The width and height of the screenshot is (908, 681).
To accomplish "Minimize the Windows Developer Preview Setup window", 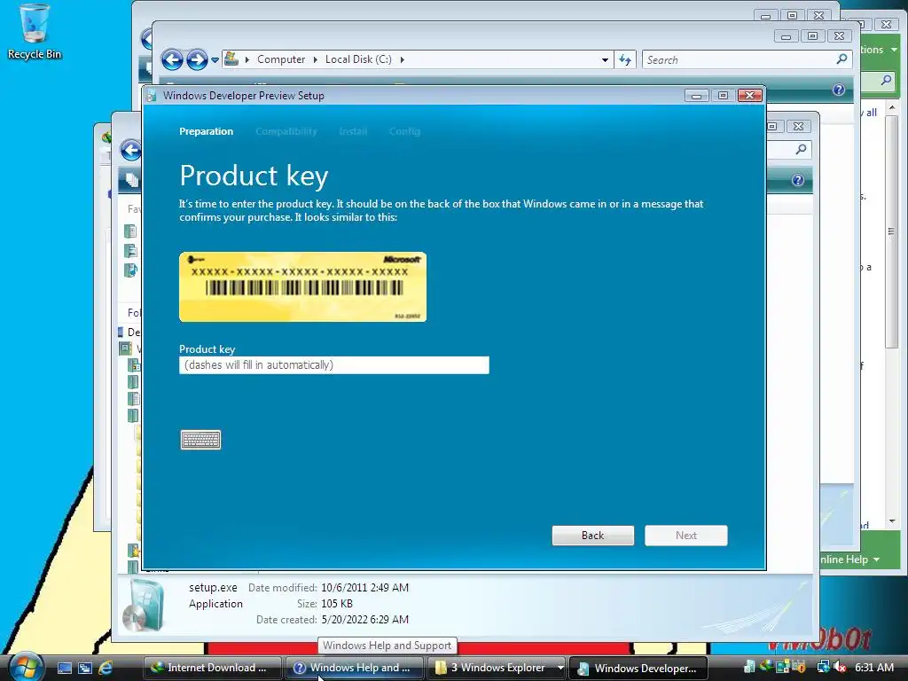I will click(697, 96).
